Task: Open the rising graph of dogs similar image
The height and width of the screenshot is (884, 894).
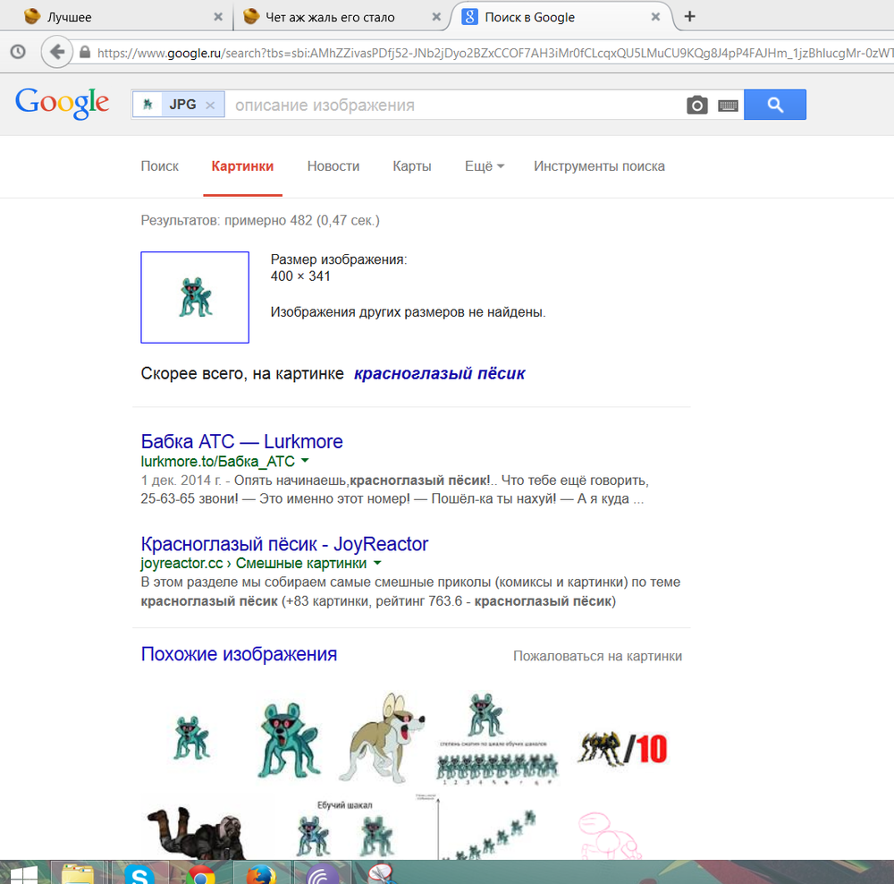Action: click(x=477, y=827)
